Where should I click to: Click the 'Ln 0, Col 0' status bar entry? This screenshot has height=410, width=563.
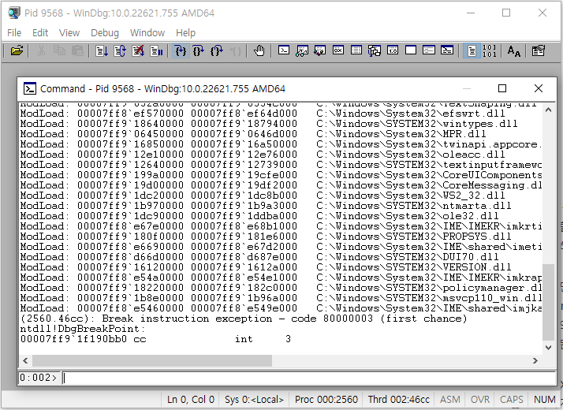191,400
